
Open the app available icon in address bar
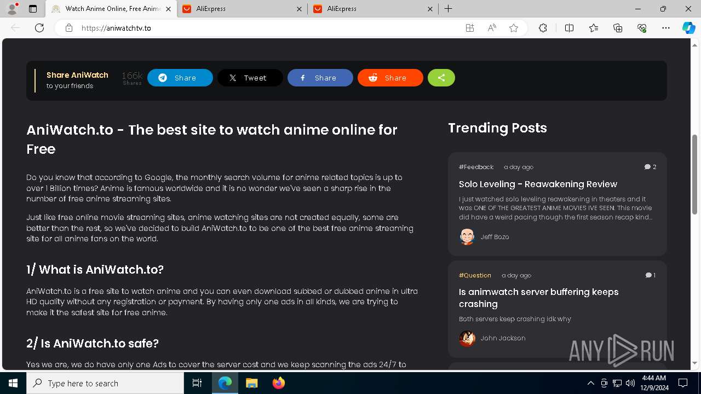pos(470,28)
